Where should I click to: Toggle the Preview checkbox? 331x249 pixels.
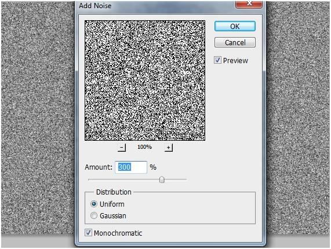pyautogui.click(x=217, y=60)
